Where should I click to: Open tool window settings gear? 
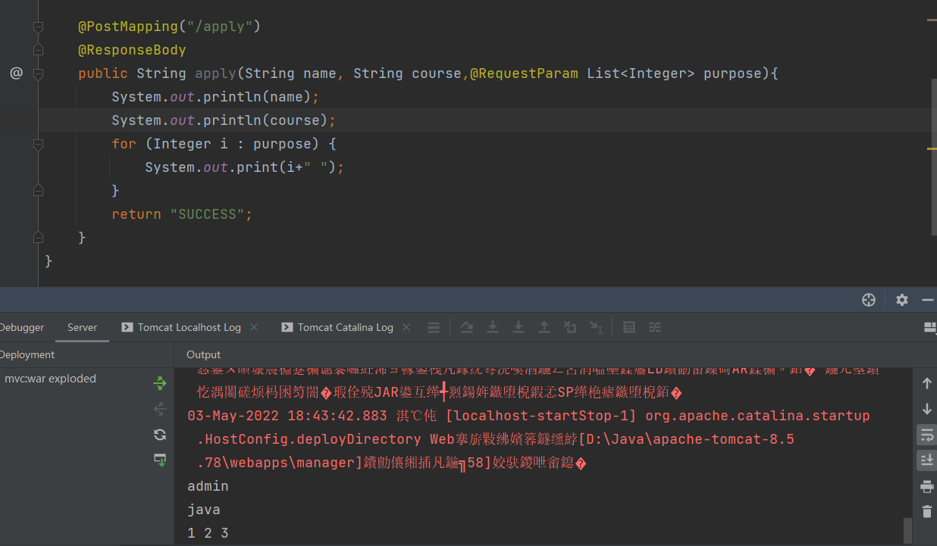[x=901, y=300]
